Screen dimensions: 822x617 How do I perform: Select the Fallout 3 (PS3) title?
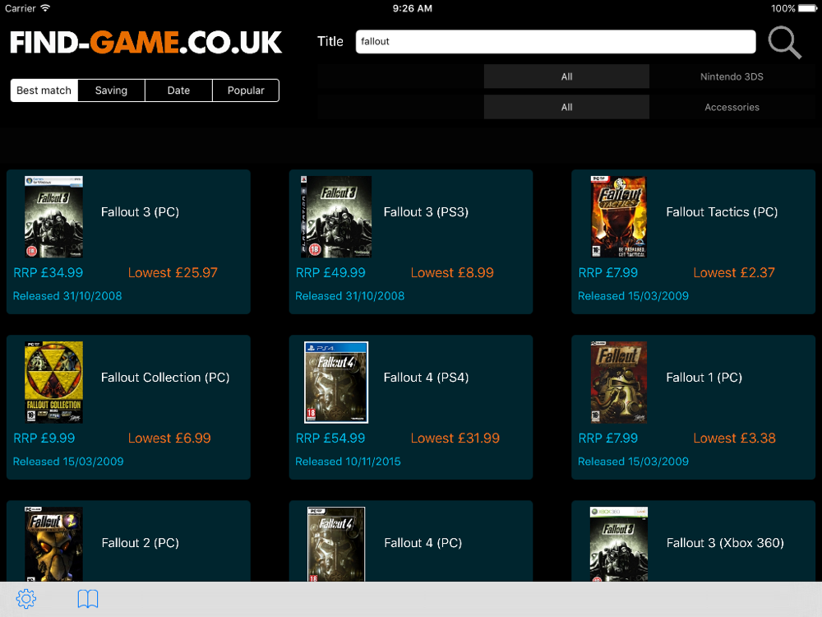(x=426, y=212)
